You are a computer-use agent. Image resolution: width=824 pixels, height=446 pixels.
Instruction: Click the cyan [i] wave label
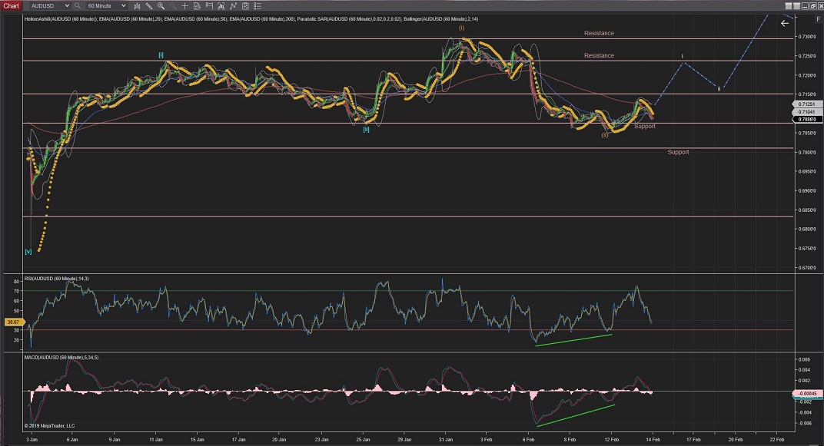pos(161,55)
